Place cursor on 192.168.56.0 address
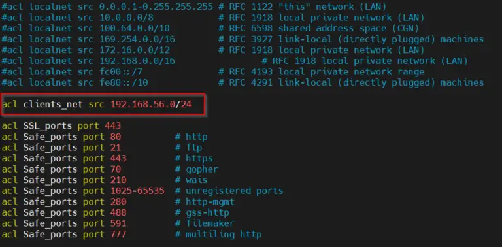This screenshot has height=247, width=502. [x=142, y=105]
